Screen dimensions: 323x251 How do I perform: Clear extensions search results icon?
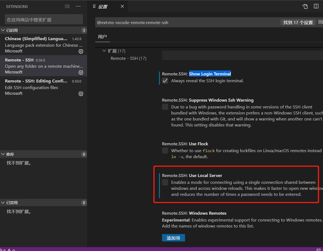click(x=67, y=6)
